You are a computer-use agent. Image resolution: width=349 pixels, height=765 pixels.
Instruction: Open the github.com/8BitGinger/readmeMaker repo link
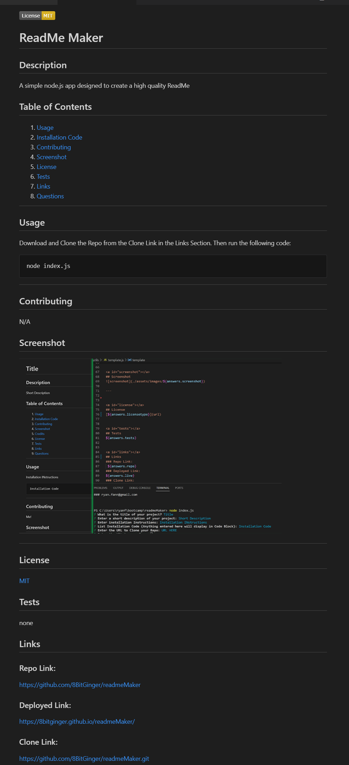80,685
